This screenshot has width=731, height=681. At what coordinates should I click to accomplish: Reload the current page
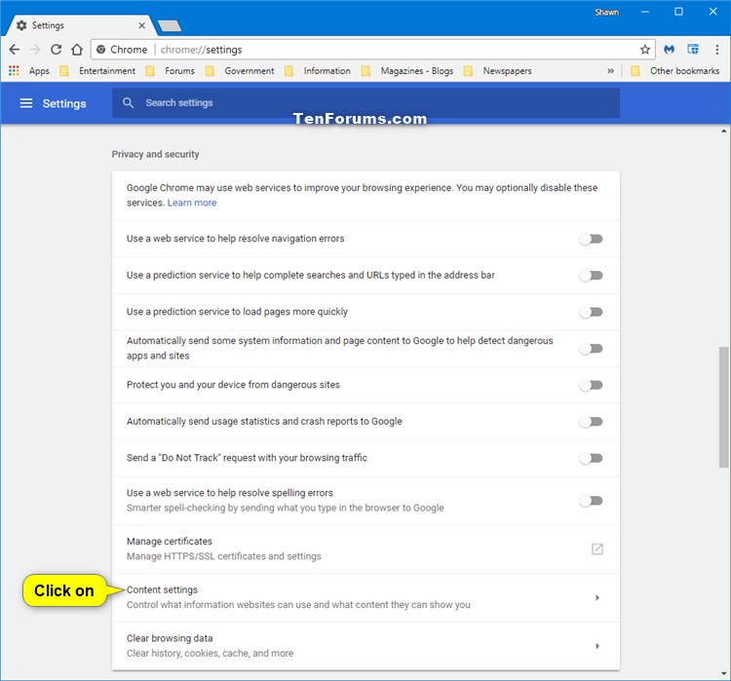pos(56,50)
